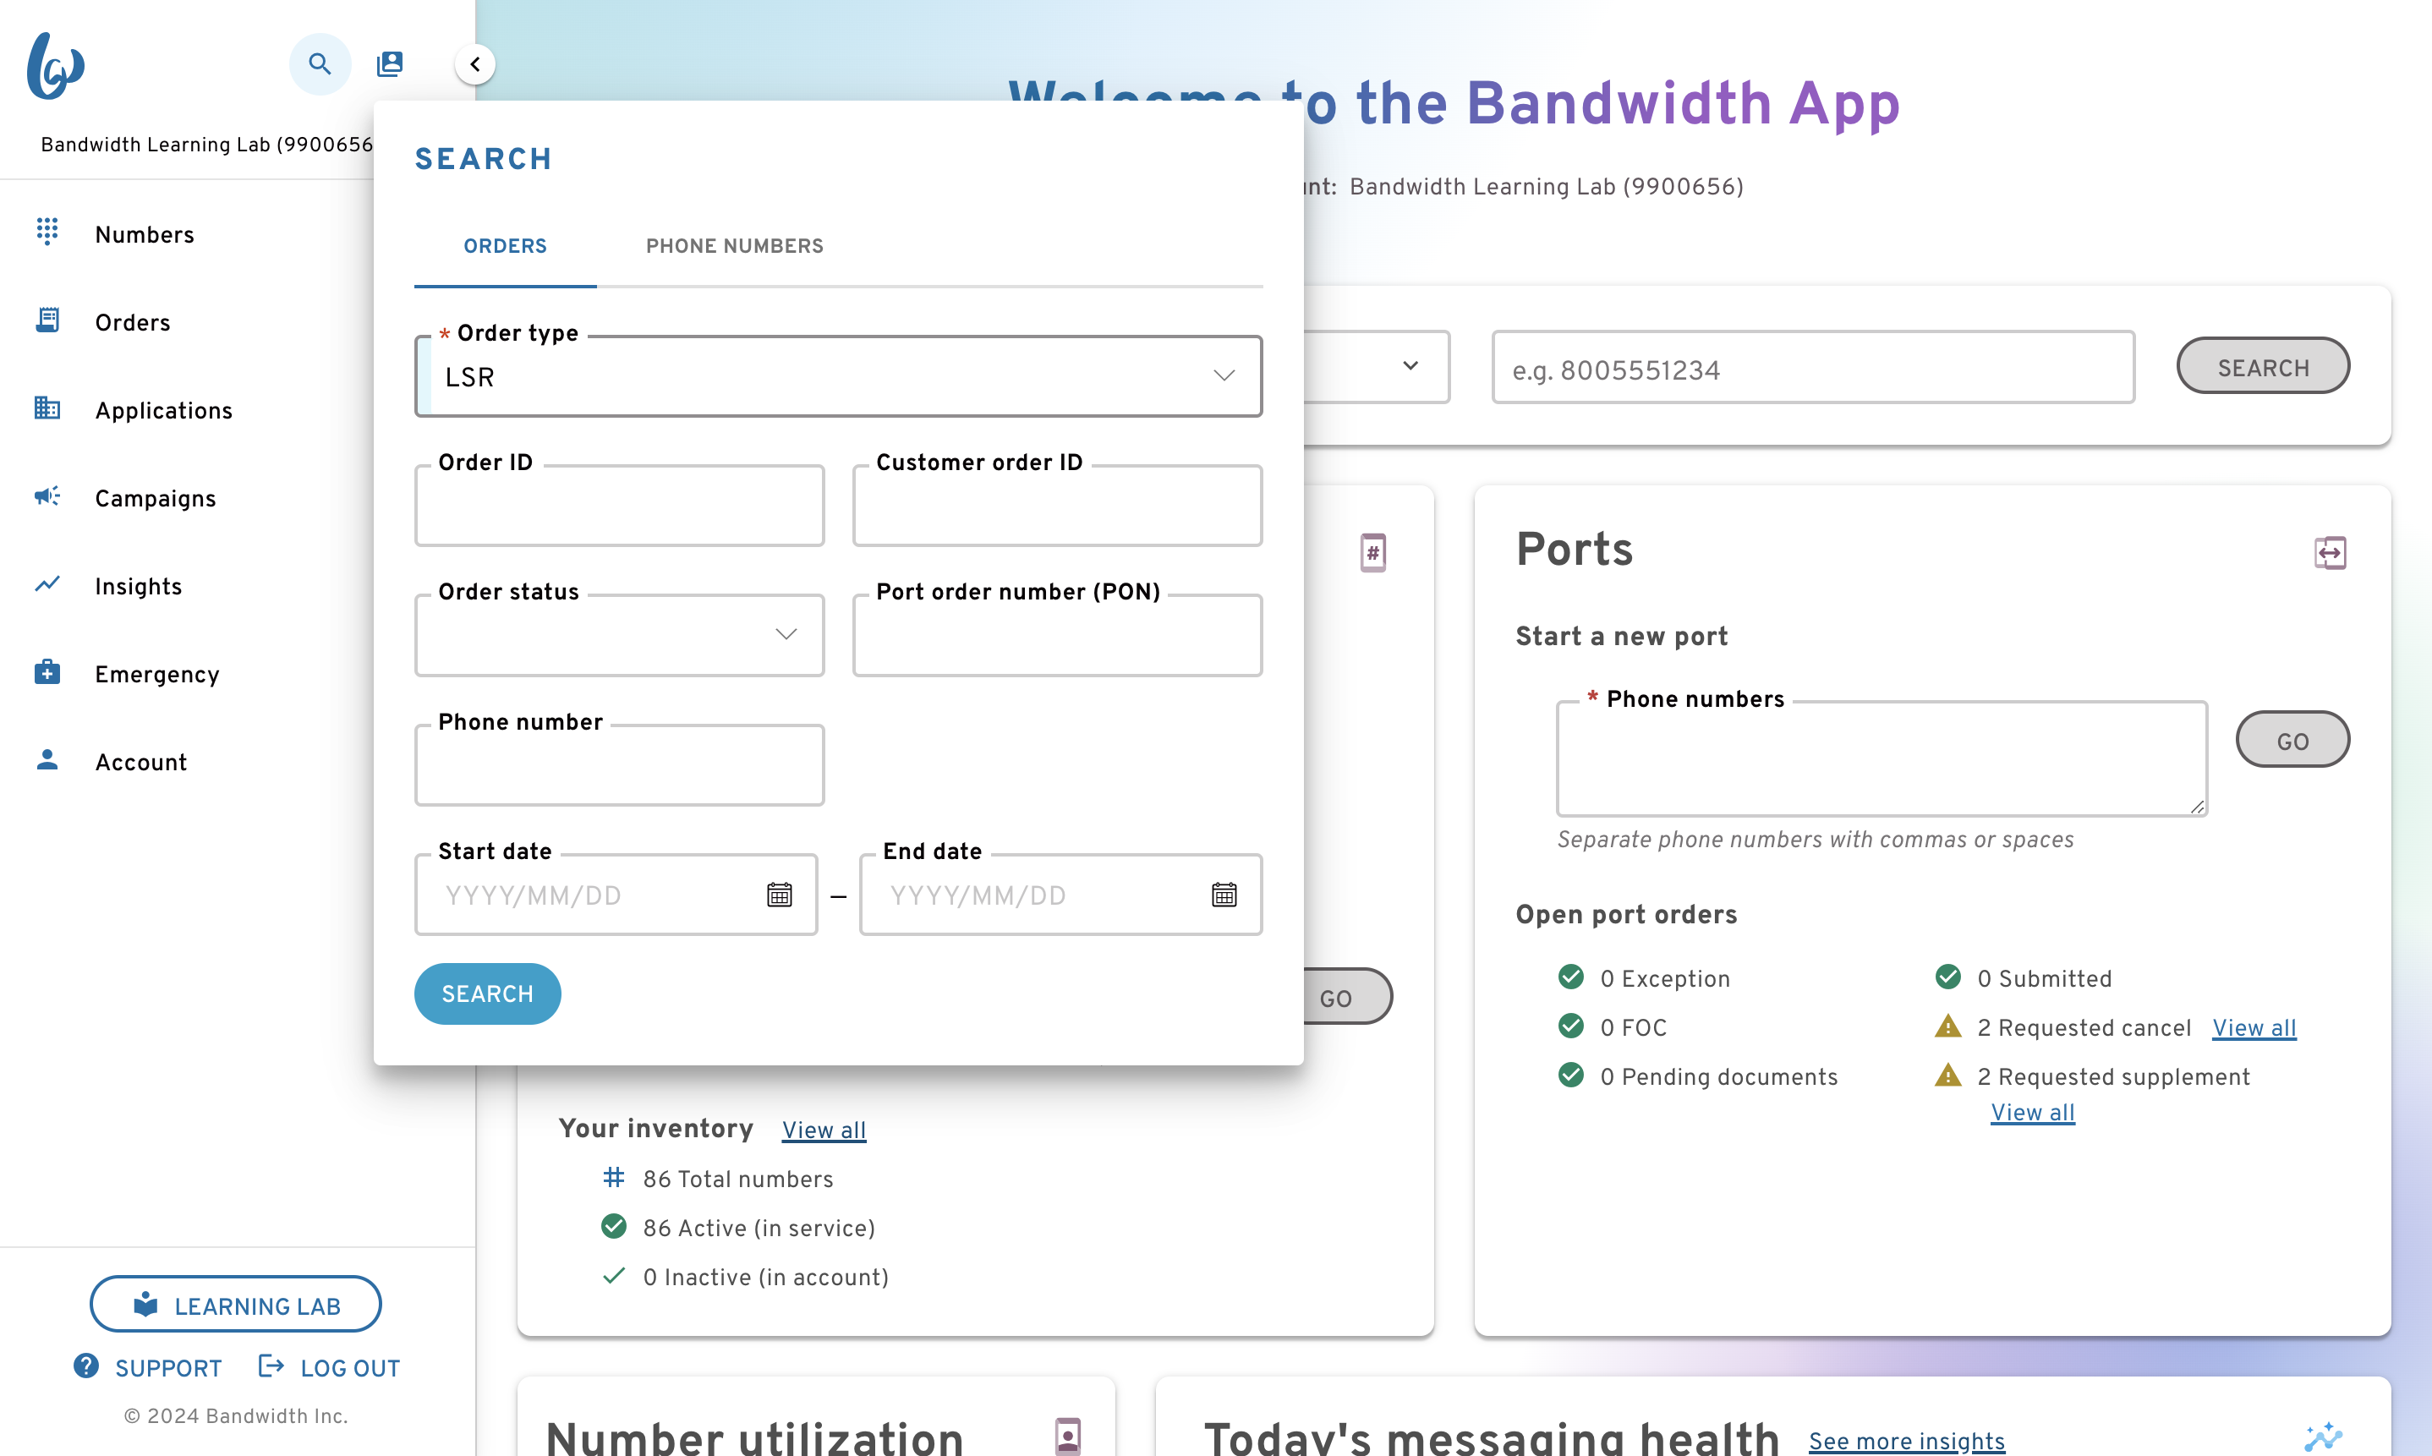The image size is (2432, 1456).
Task: Click the '0 Inactive (in account)' text
Action: pos(765,1278)
